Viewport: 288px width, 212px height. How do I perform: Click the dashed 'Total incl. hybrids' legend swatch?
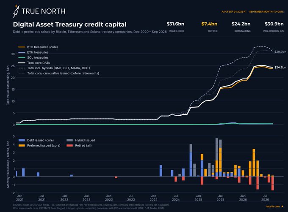[22, 68]
